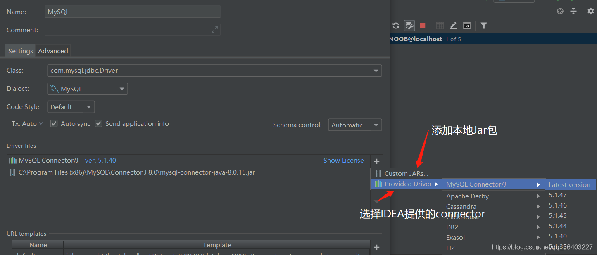The width and height of the screenshot is (597, 255).
Task: Select version 5.1.46
Action: (570, 205)
